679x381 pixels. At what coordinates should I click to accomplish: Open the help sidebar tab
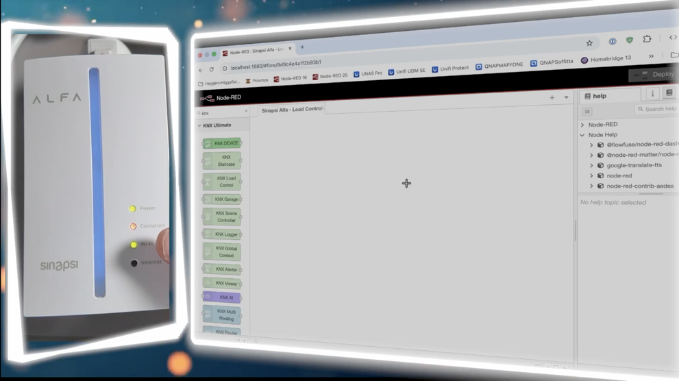(x=610, y=96)
